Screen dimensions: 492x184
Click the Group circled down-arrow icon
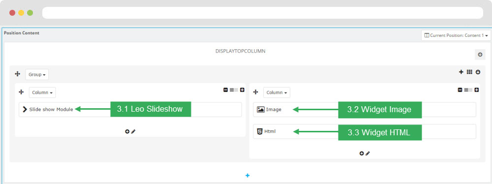coord(478,72)
